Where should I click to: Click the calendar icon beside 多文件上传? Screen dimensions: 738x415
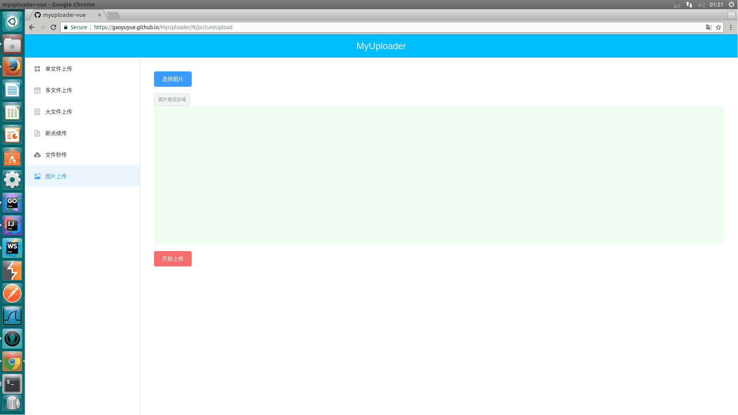coord(37,90)
